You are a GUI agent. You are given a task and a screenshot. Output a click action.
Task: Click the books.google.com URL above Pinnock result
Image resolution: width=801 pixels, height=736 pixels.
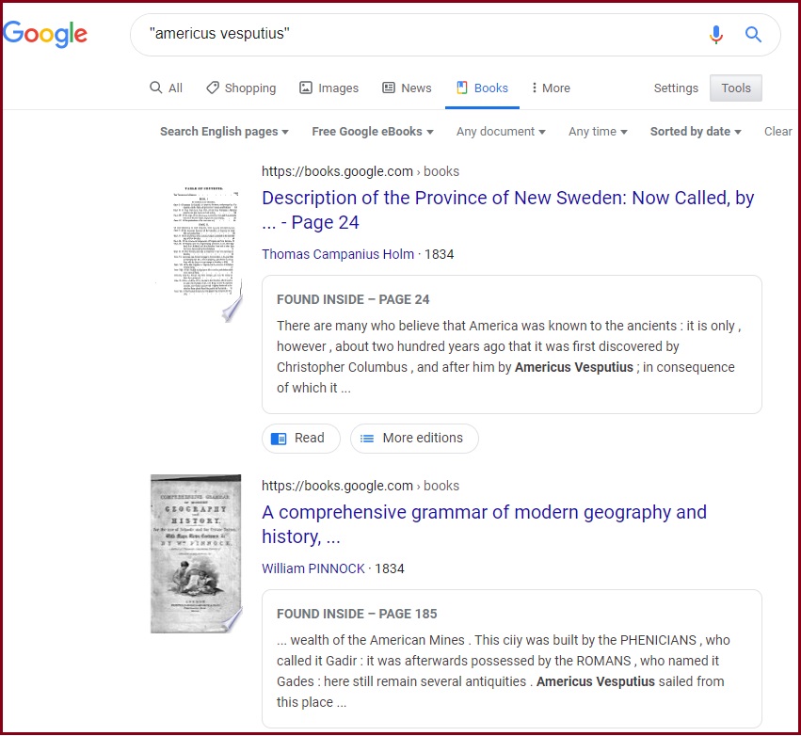point(360,486)
